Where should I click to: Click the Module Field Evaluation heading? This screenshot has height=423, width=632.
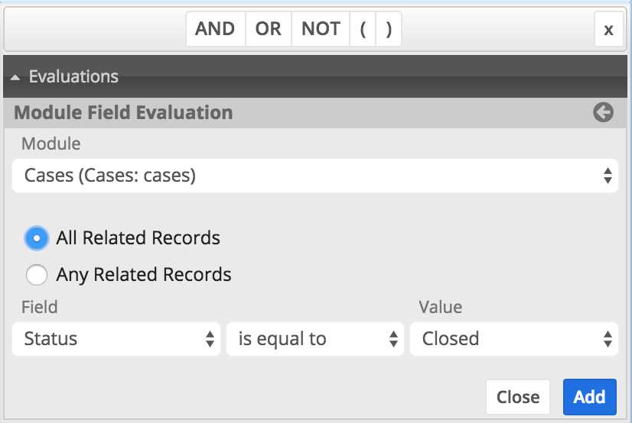pyautogui.click(x=123, y=113)
